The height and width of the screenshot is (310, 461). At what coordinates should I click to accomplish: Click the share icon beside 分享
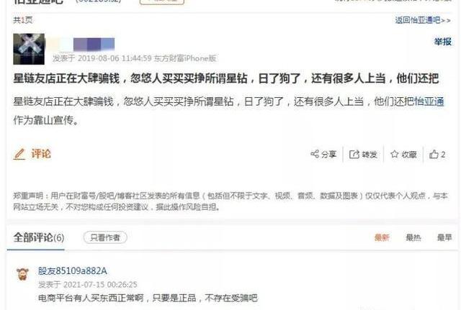pyautogui.click(x=315, y=154)
